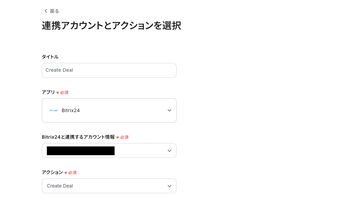Click the 連携アカウントとアクションを選択 heading
The width and height of the screenshot is (337, 204).
111,26
